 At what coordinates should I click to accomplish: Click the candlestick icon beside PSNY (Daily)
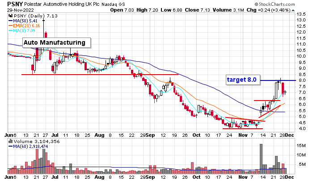click(10, 16)
